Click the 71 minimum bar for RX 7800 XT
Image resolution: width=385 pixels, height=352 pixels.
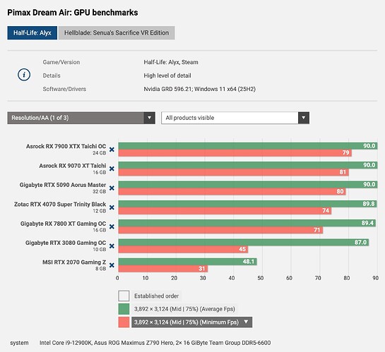(220, 230)
